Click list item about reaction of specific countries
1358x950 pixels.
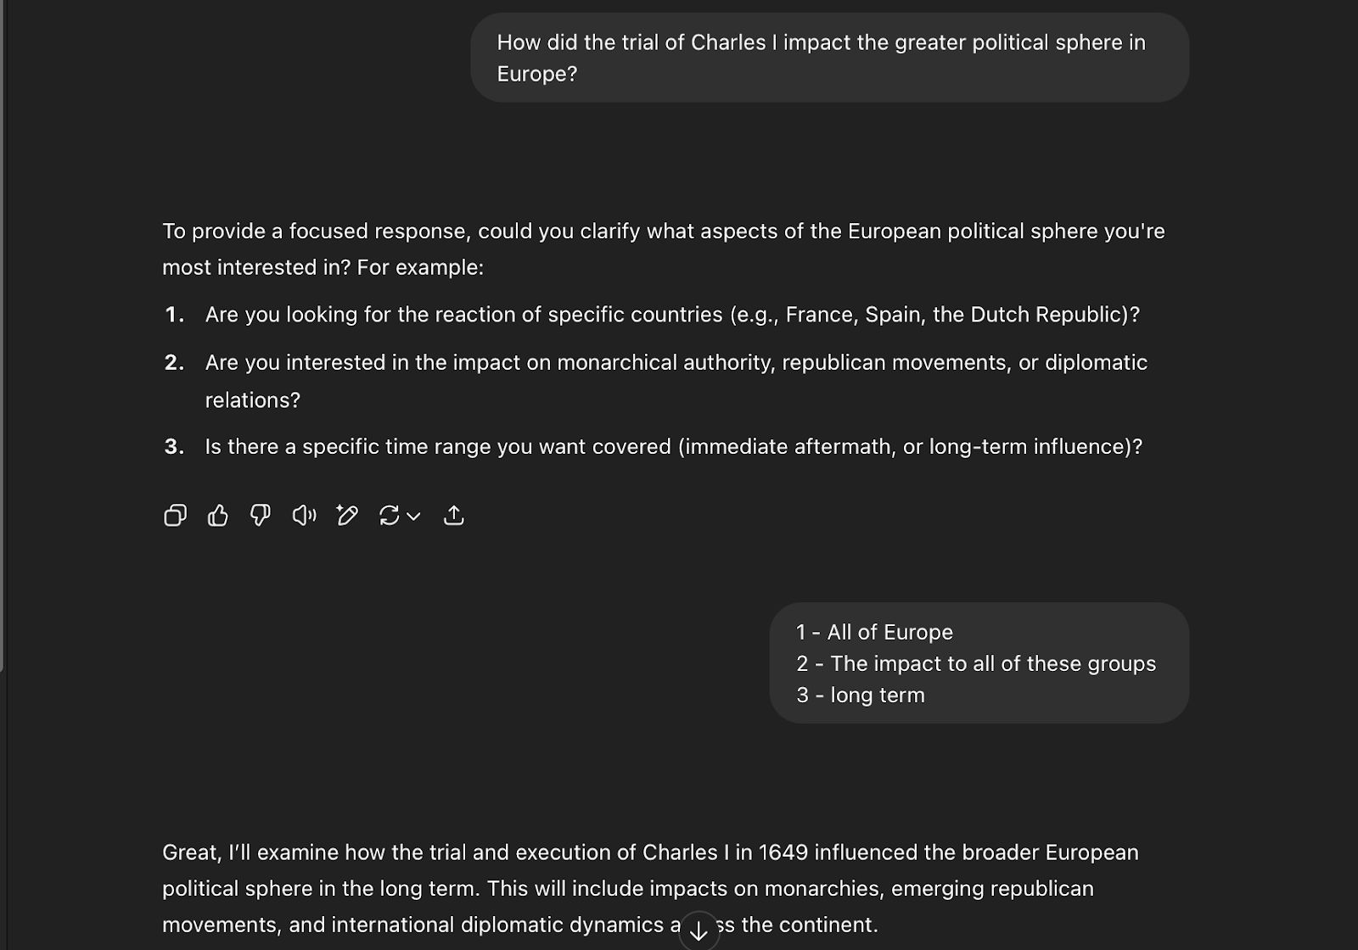coord(652,315)
